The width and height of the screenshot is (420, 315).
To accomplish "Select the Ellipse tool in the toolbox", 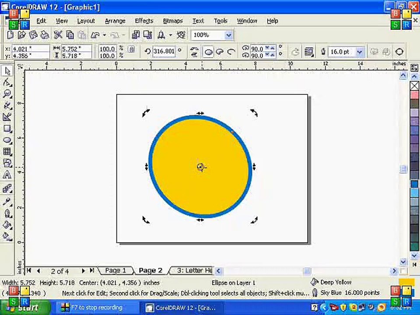I will click(x=7, y=140).
